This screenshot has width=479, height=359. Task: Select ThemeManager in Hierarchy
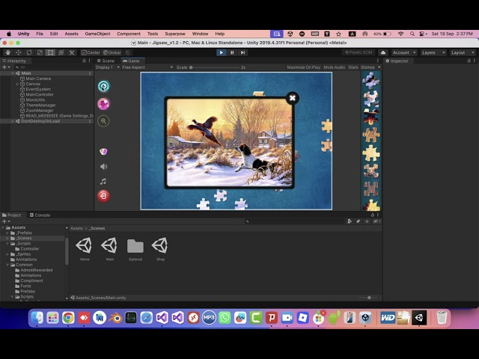tap(40, 105)
